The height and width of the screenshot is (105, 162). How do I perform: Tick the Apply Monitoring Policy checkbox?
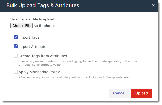tap(16, 72)
